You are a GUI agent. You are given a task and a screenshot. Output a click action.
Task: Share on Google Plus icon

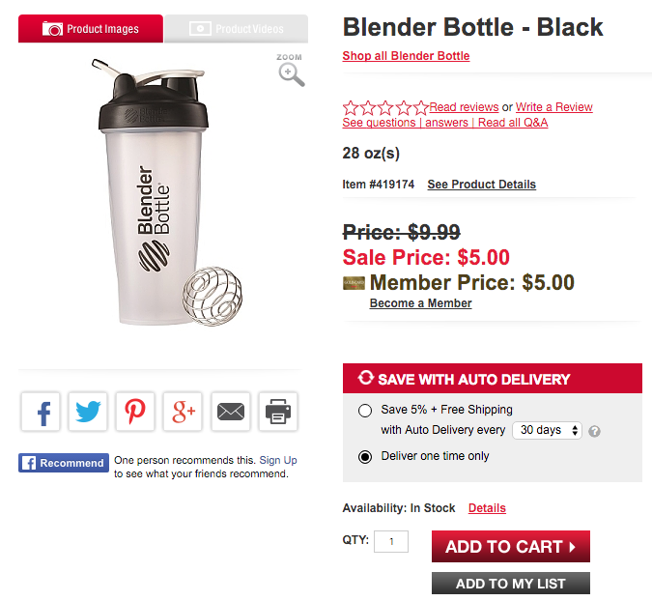tap(183, 412)
